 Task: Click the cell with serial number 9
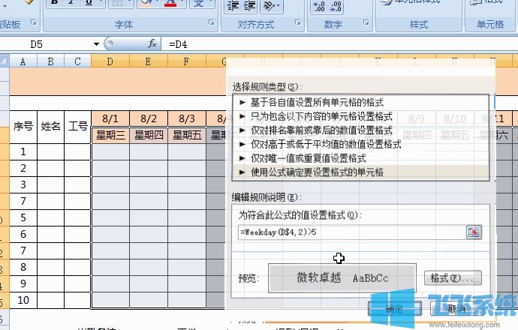[23, 283]
